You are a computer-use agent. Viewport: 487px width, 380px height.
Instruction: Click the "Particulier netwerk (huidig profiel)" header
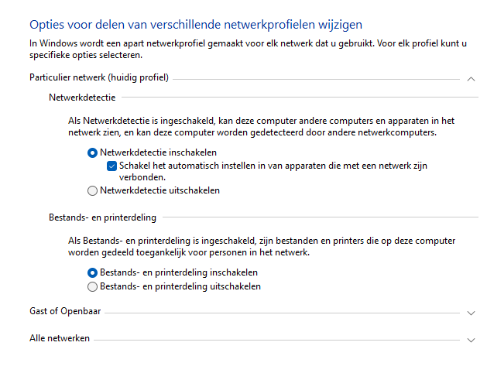(x=99, y=77)
